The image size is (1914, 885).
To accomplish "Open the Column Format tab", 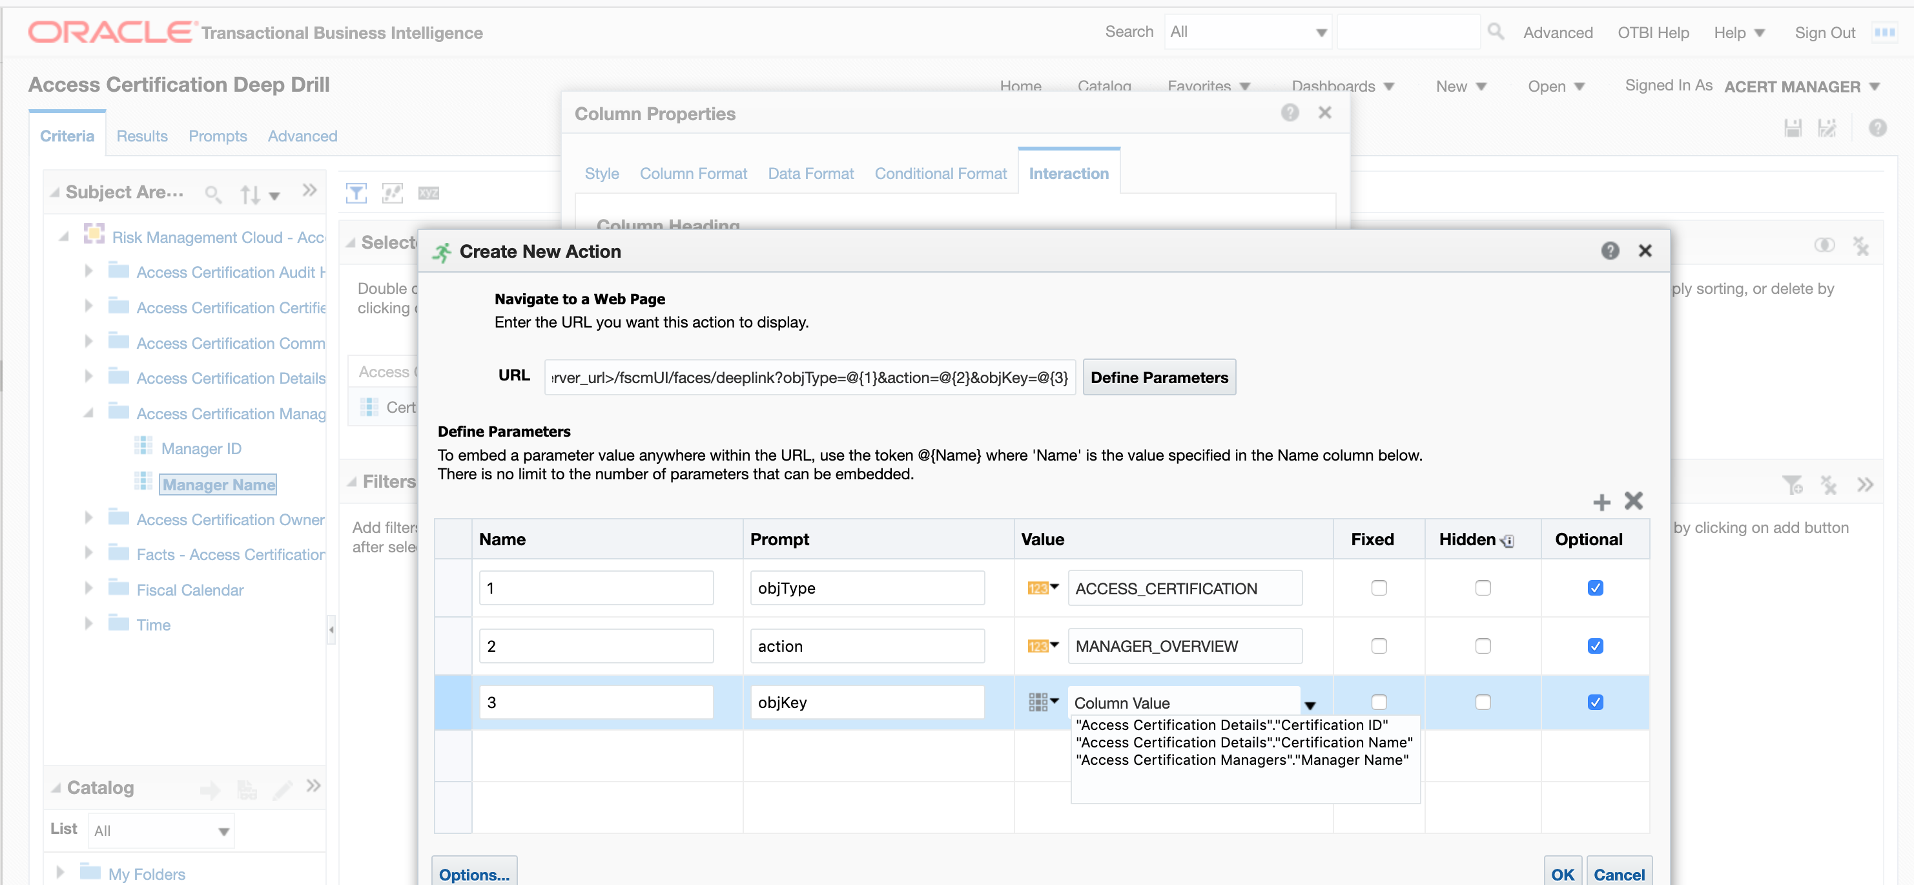I will 694,173.
